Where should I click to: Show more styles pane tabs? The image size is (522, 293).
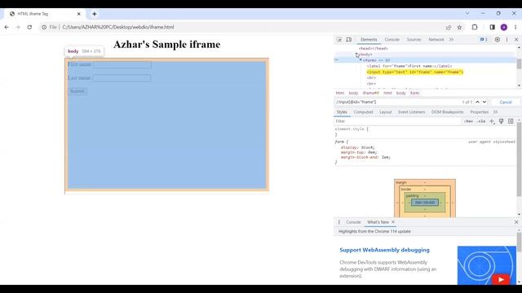coord(495,112)
